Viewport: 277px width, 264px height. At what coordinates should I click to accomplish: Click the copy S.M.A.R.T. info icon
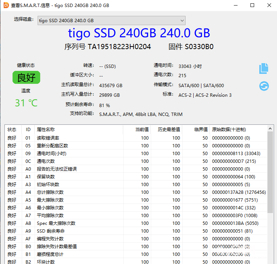point(263,68)
